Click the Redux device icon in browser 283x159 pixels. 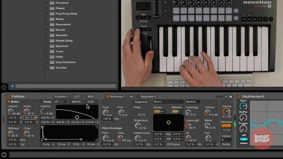click(x=52, y=19)
